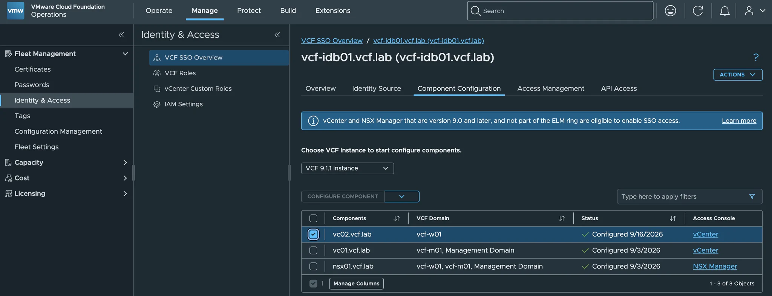Sort by the Components column
Image resolution: width=772 pixels, height=296 pixels.
point(397,218)
